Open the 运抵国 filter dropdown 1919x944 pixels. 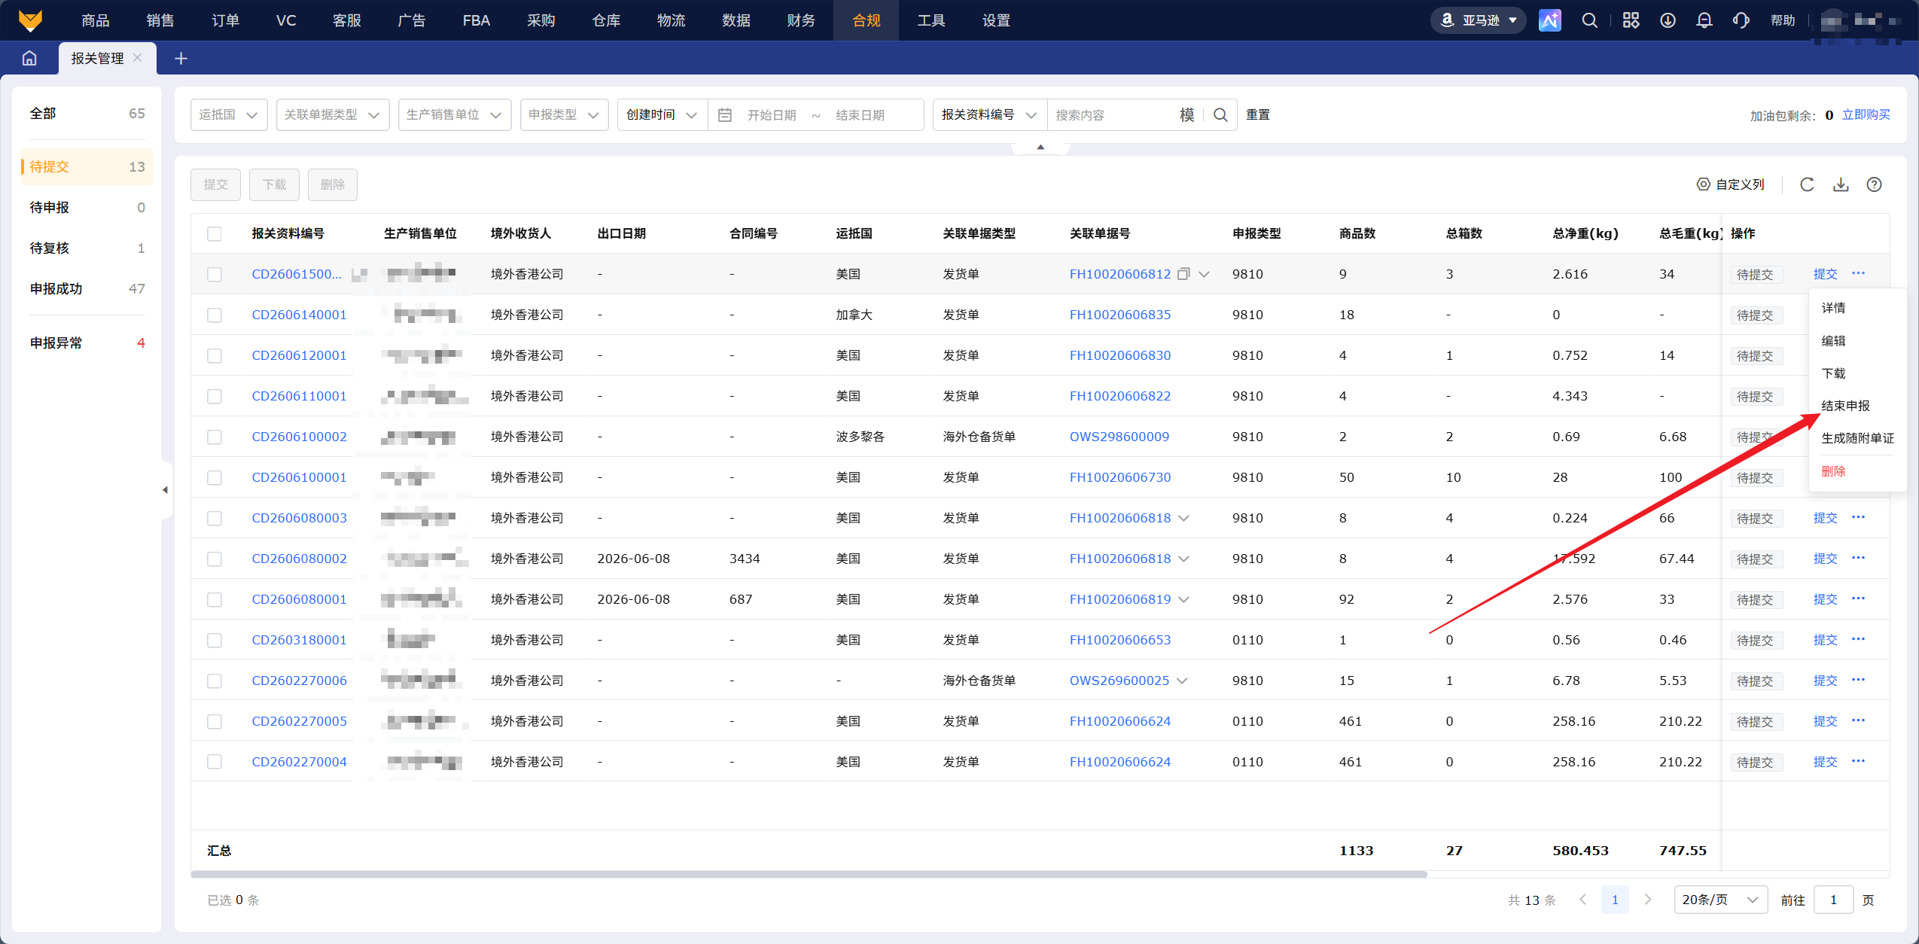[x=229, y=114]
